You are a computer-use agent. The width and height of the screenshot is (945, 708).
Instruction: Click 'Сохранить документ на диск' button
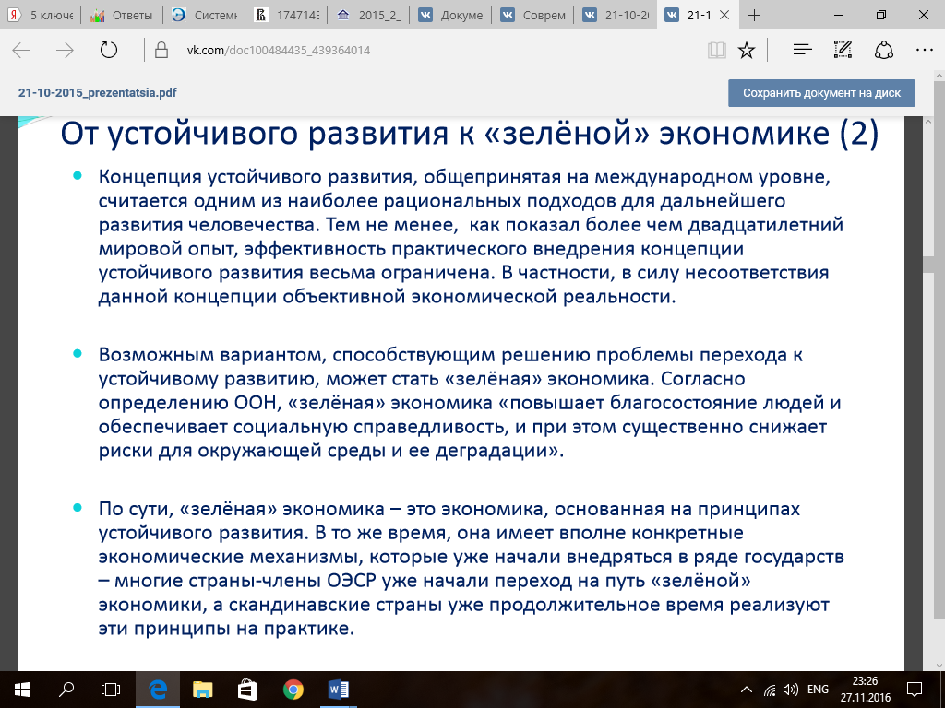click(x=821, y=93)
